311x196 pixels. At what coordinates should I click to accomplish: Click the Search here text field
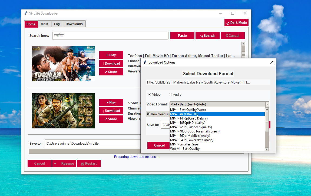coord(110,36)
